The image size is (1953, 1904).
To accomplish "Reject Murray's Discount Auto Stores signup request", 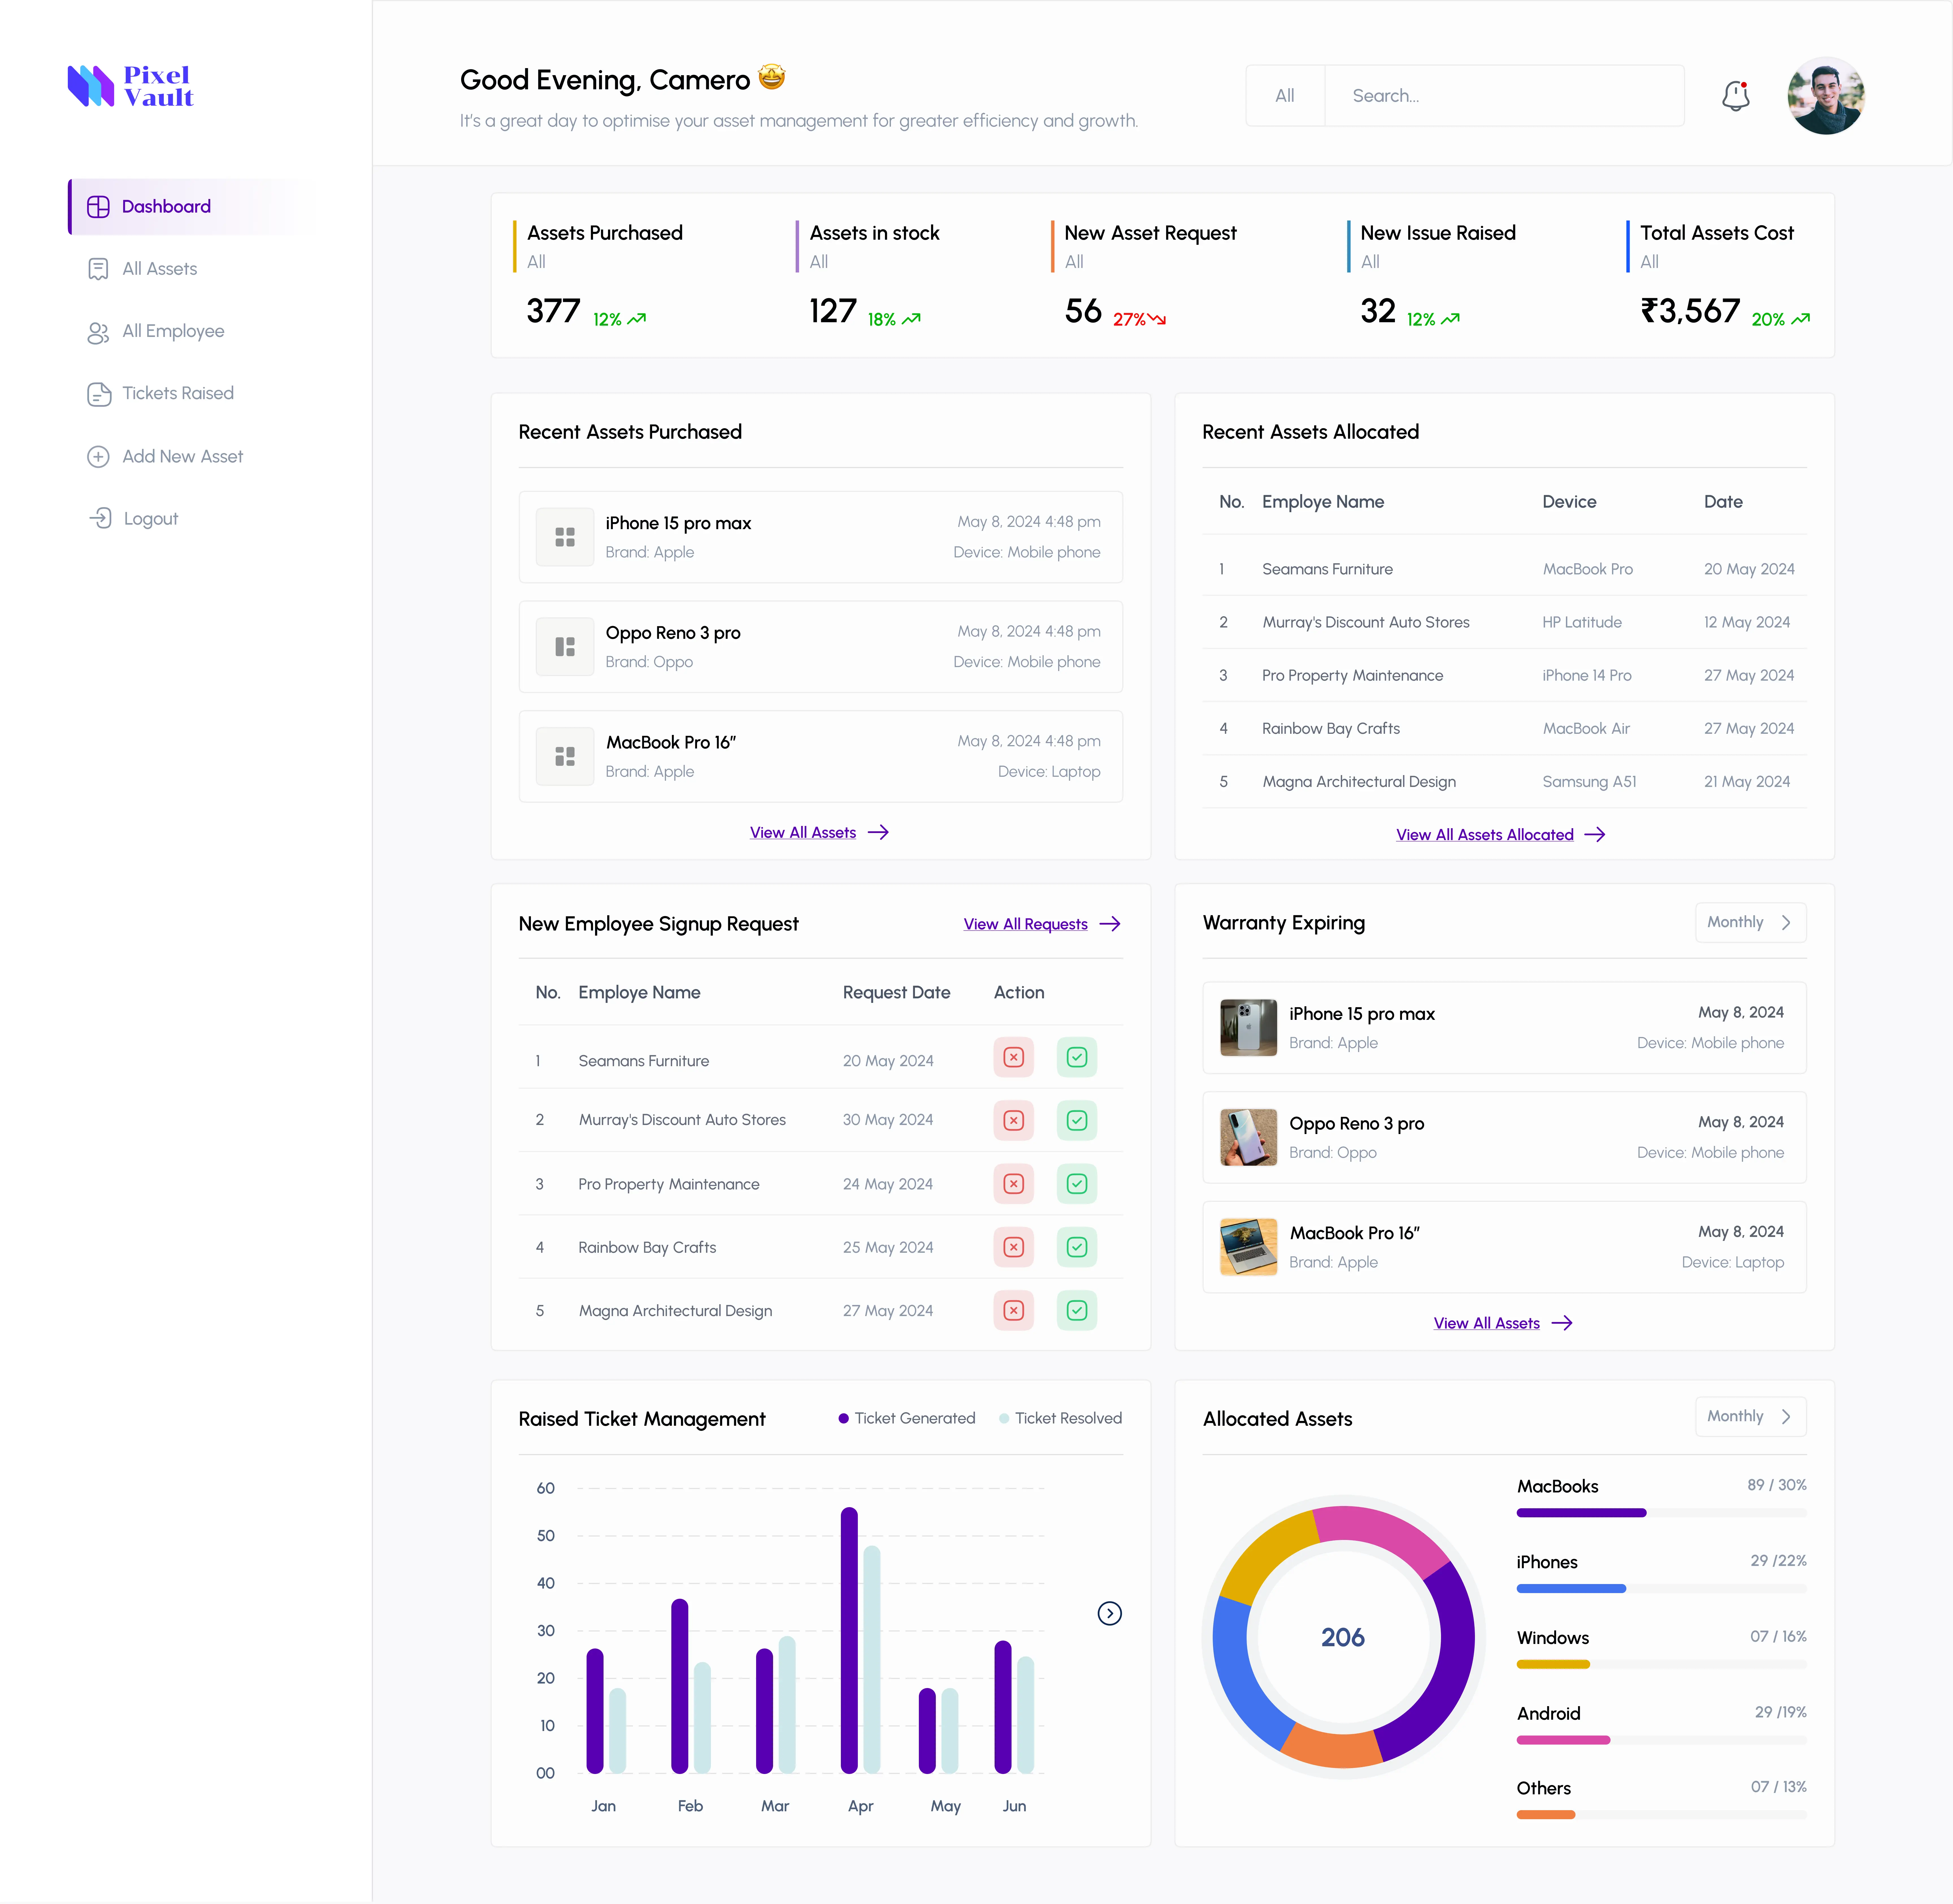I will [x=1014, y=1120].
